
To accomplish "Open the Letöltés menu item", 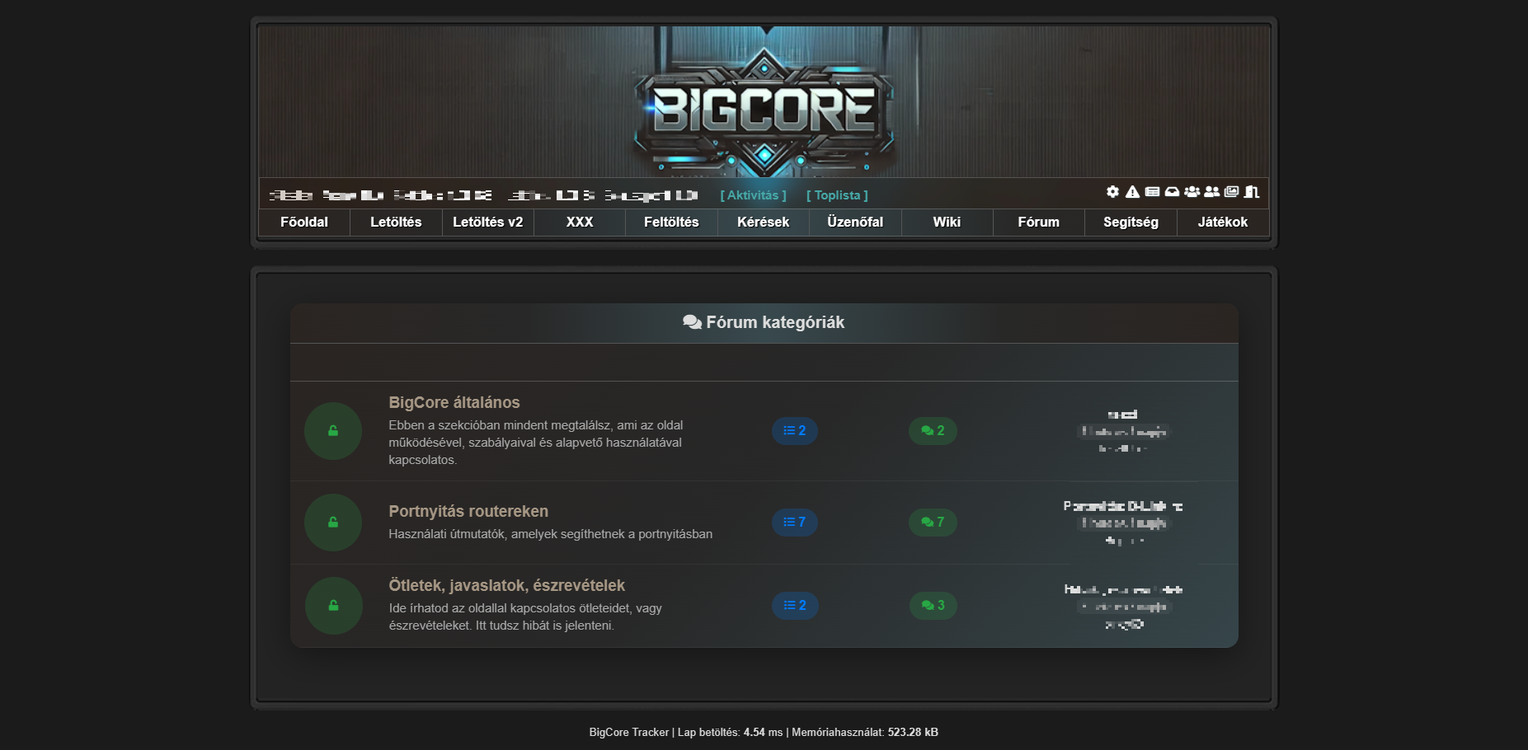I will click(396, 223).
